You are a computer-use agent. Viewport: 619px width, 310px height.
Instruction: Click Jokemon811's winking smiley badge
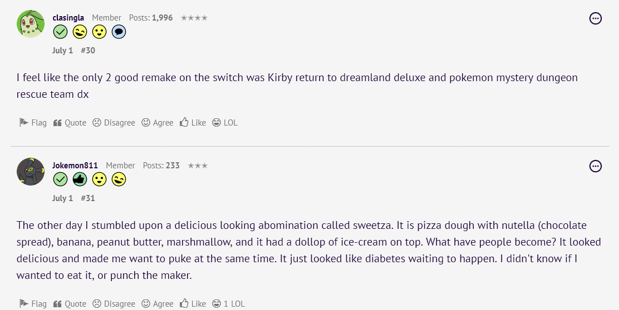point(119,180)
